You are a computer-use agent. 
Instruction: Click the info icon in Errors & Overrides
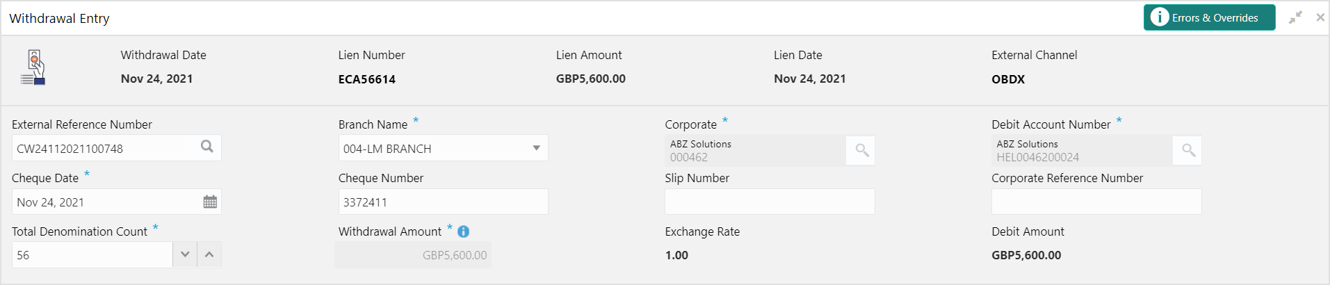click(x=1159, y=17)
